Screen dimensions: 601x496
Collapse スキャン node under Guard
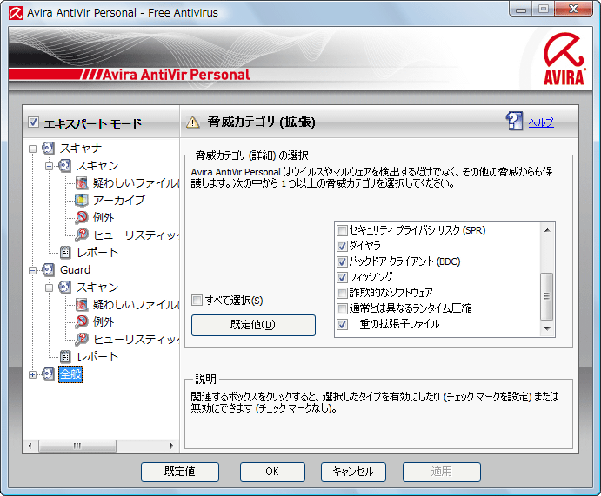point(49,288)
